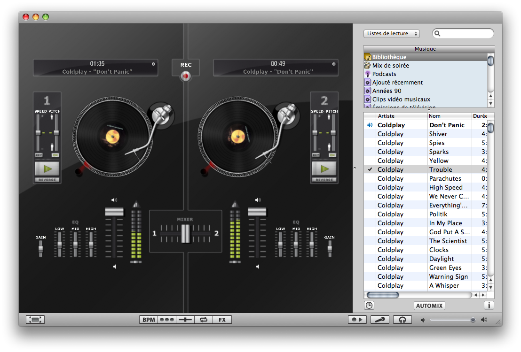
Task: Click the deck 2 volume fader handle
Action: [x=257, y=212]
